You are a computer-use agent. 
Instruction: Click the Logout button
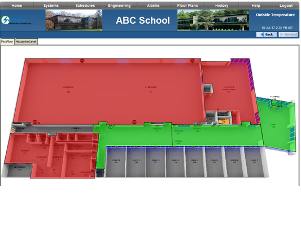[286, 6]
